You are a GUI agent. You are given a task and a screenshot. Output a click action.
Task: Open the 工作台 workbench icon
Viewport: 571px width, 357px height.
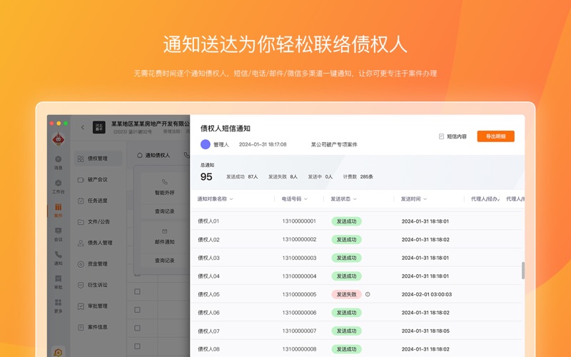point(59,186)
